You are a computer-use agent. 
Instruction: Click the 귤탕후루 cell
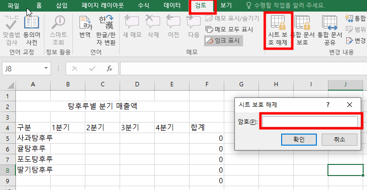tap(33, 149)
